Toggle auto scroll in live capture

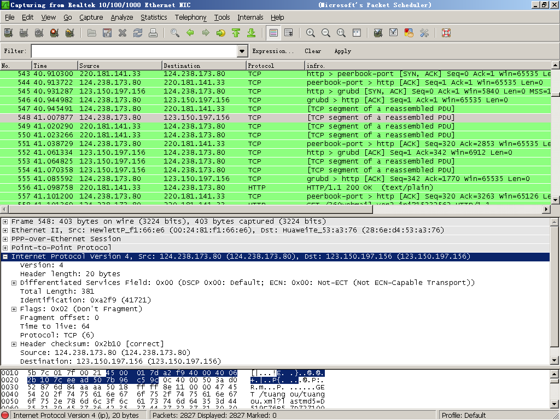[x=289, y=33]
